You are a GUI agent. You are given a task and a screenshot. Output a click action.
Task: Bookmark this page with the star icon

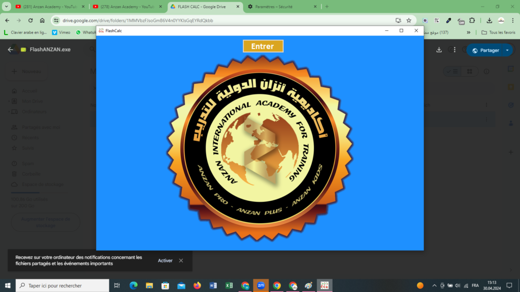click(409, 20)
